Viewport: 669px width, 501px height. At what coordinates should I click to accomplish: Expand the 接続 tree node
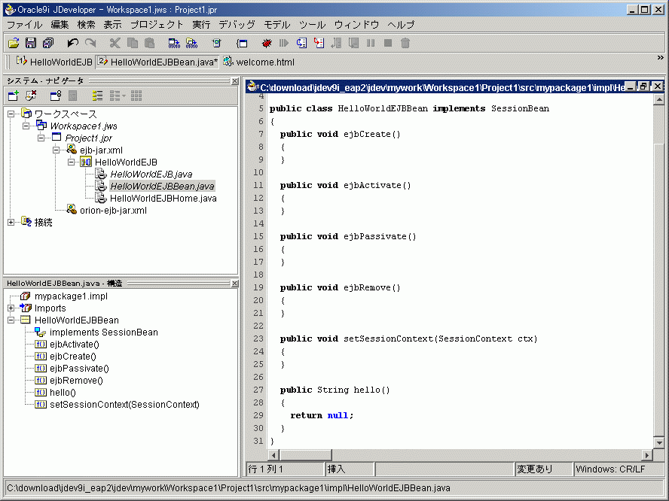coord(11,222)
